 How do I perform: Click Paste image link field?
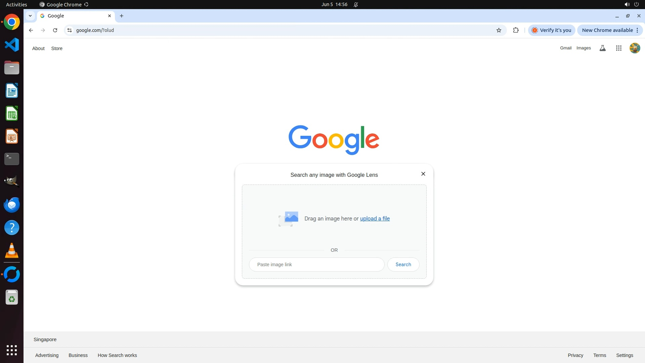316,265
